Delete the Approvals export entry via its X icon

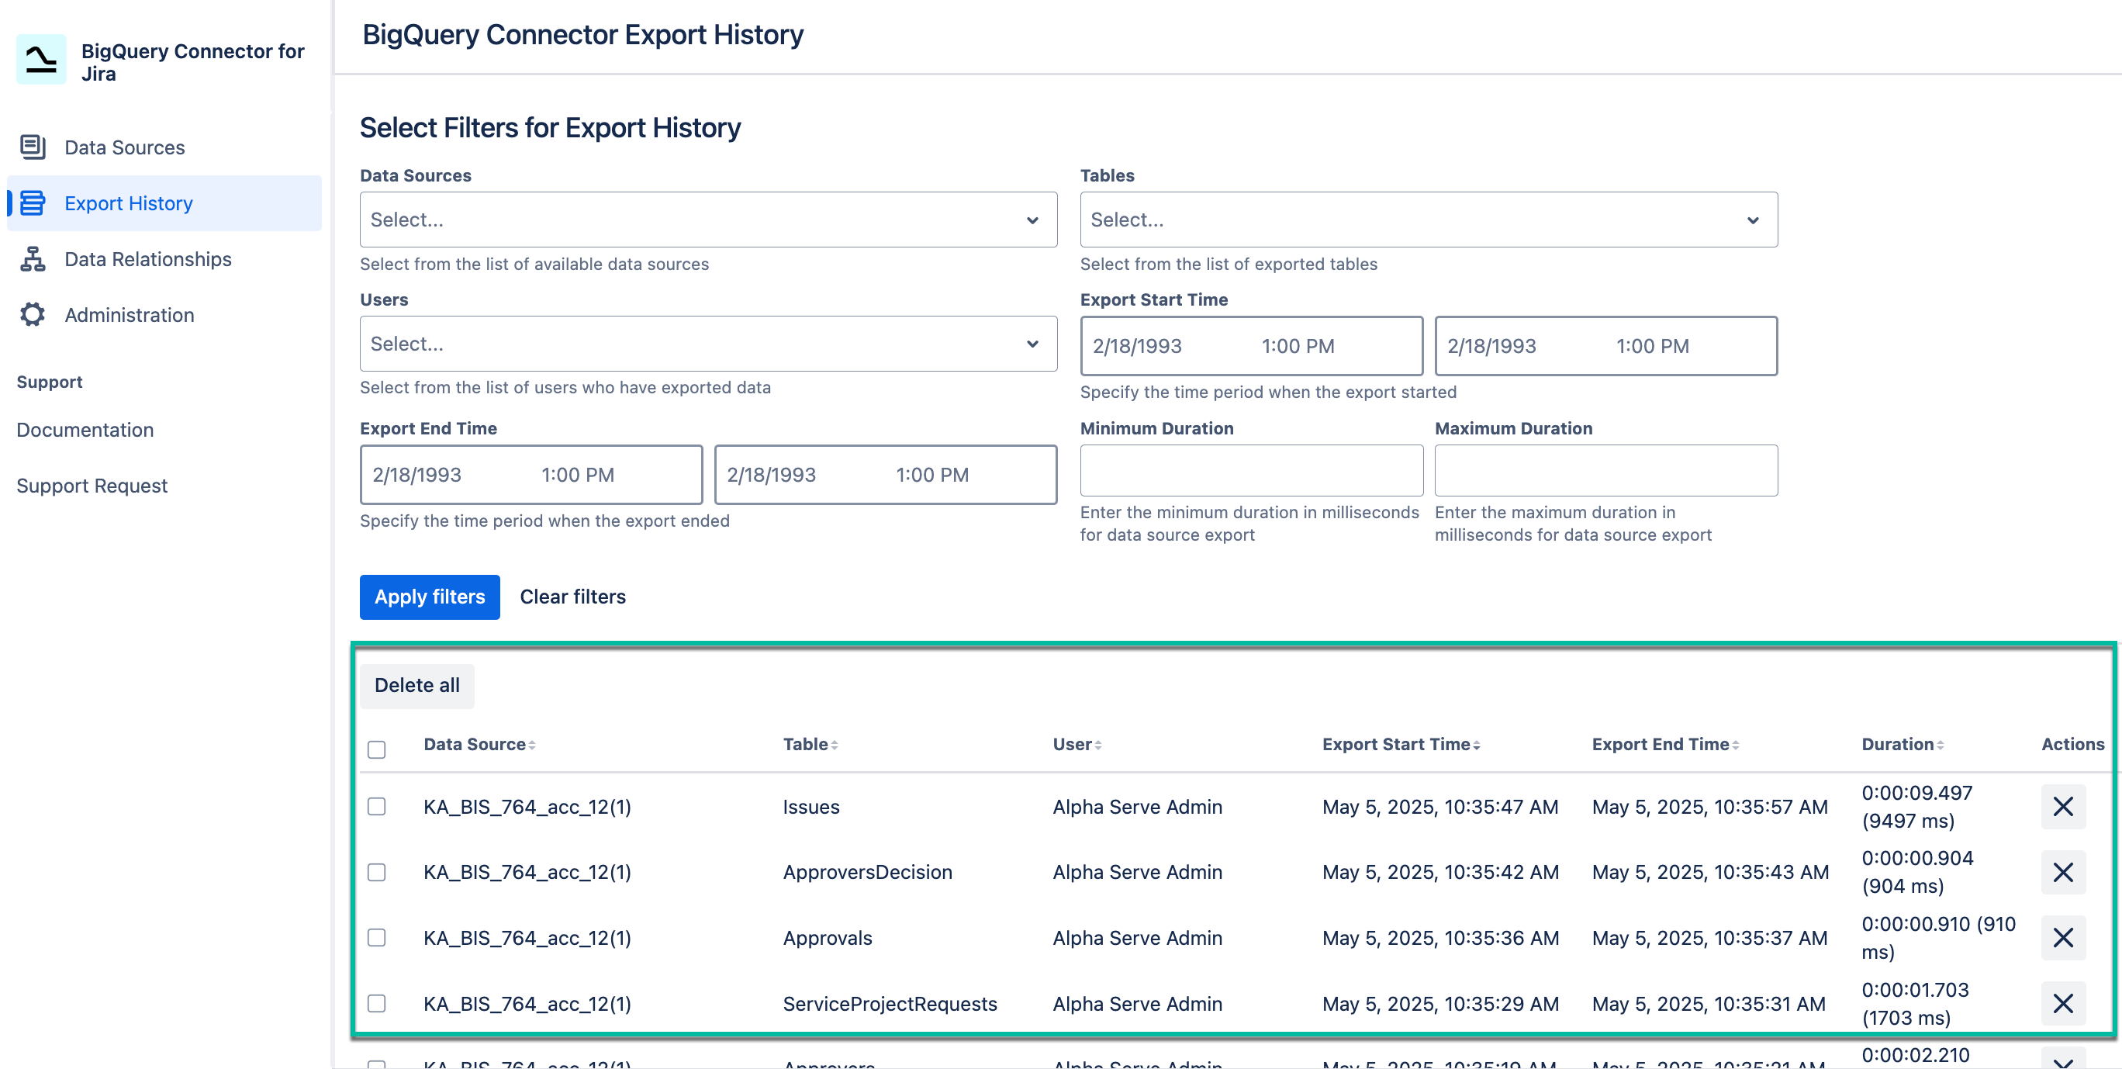pos(2063,938)
